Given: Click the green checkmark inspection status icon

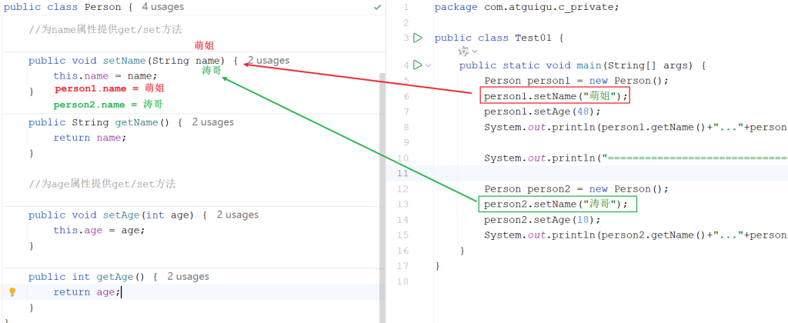Looking at the screenshot, I should [377, 7].
